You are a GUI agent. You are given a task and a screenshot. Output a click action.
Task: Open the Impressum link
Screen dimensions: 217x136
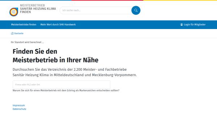pos(19,105)
